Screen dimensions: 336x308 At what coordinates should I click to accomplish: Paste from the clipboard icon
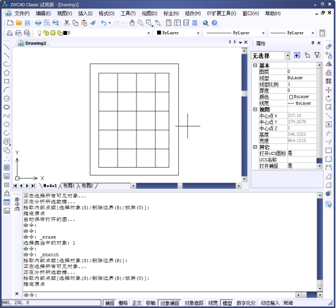[x=84, y=22]
